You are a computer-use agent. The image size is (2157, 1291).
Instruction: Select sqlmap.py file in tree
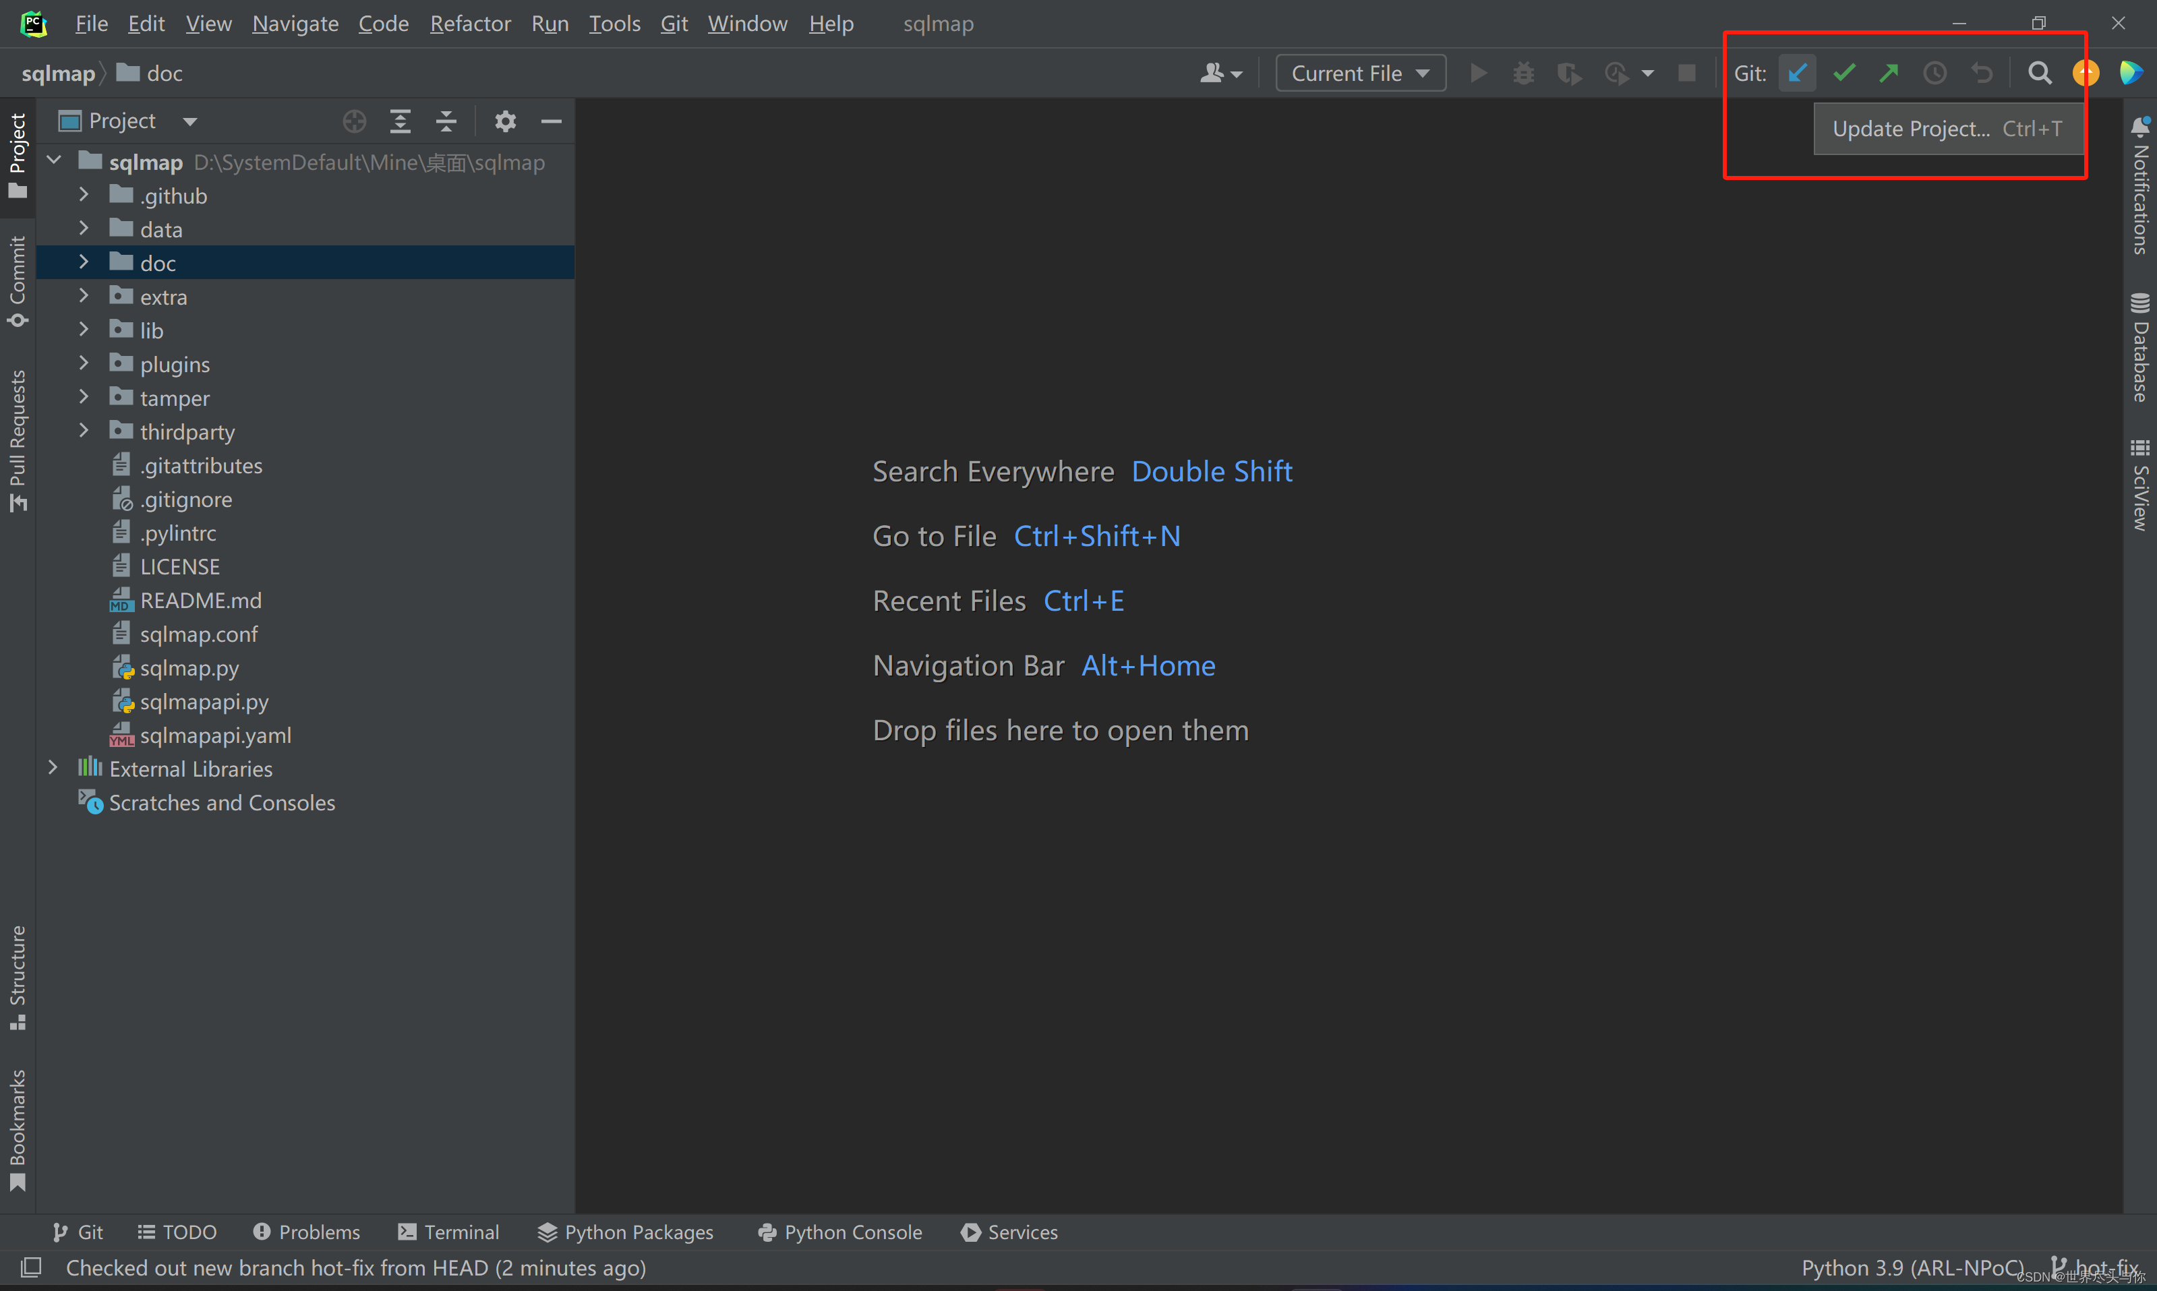(x=189, y=667)
